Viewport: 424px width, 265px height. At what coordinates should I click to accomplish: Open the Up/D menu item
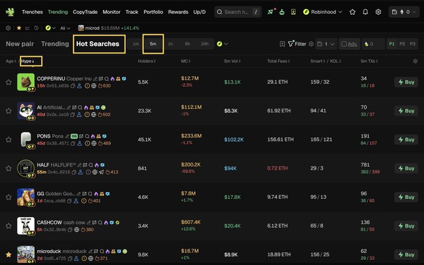click(x=200, y=12)
